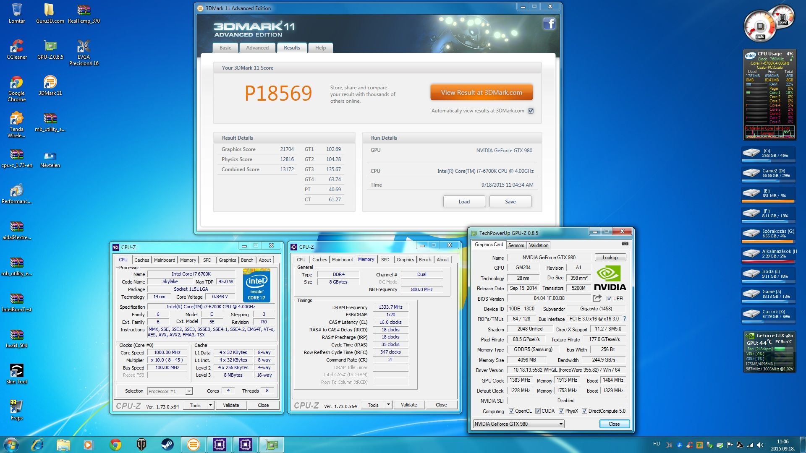This screenshot has width=806, height=453.
Task: Switch to Advanced tab in 3DMark
Action: point(257,48)
